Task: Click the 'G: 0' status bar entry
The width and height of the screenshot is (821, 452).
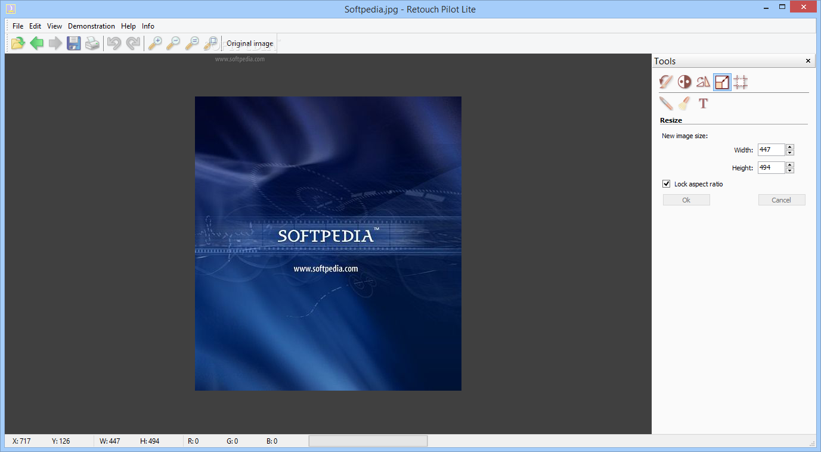Action: pos(233,441)
